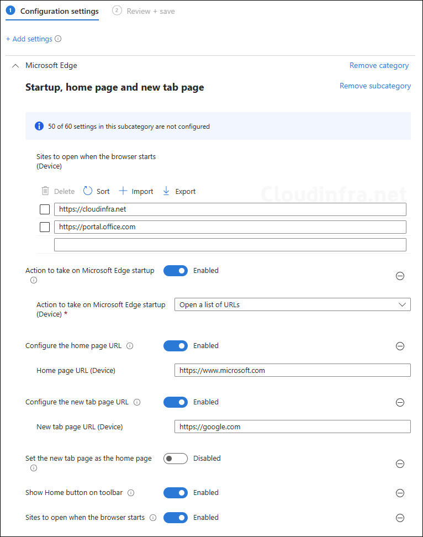Viewport: 423px width, 537px height.
Task: Click the info icon beside Add settings
Action: (x=57, y=39)
